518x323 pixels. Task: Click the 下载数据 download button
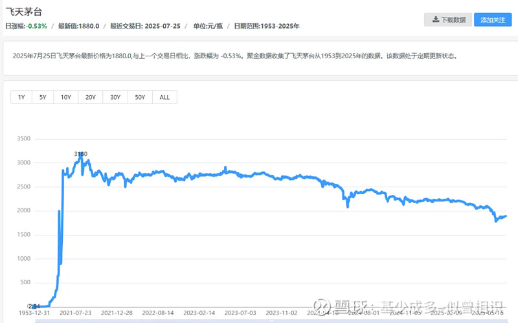click(x=447, y=20)
